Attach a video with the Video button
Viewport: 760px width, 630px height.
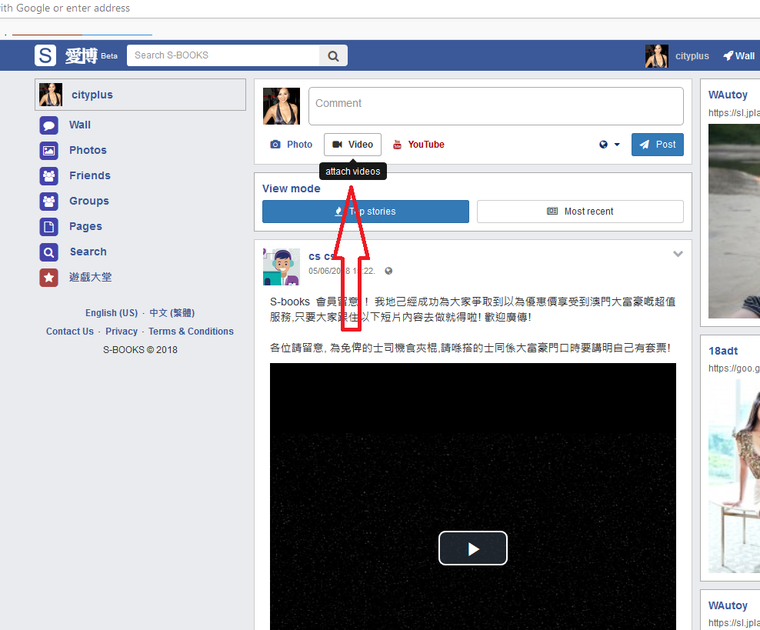pyautogui.click(x=352, y=145)
